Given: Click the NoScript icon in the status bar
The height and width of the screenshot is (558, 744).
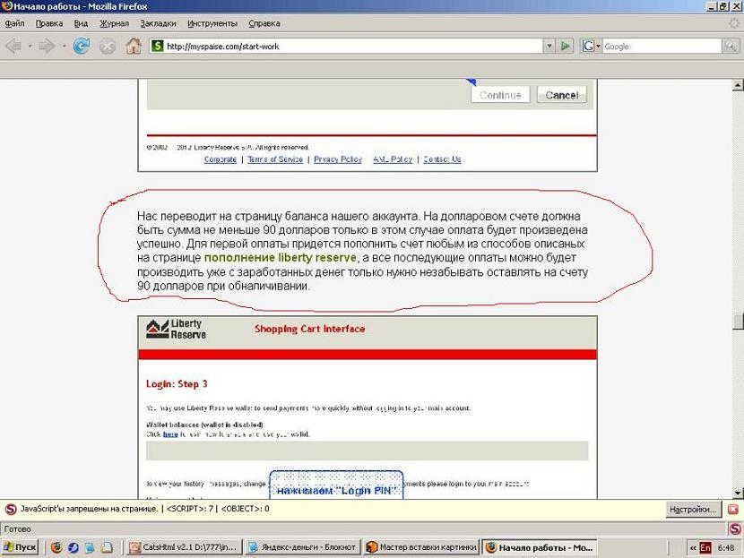Looking at the screenshot, I should tap(735, 528).
